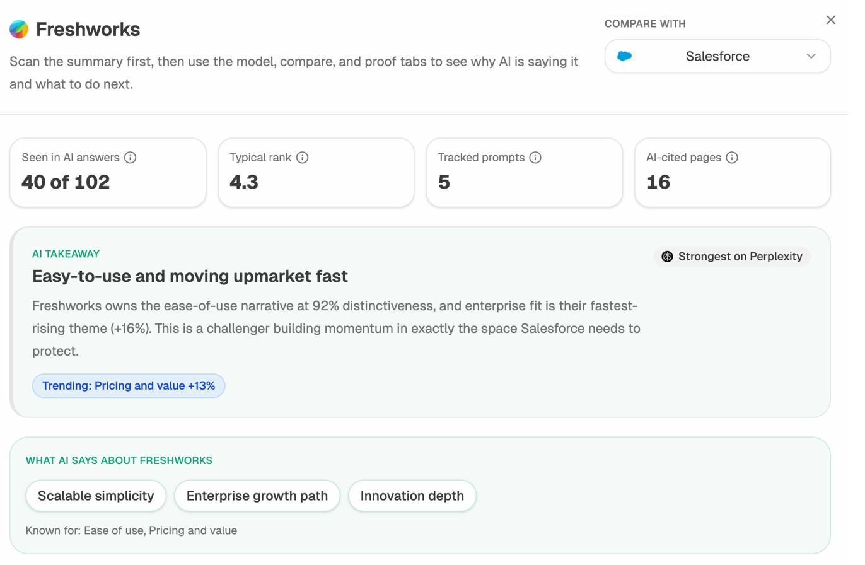
Task: Enable the 'Innovation depth' filter chip
Action: click(x=412, y=496)
